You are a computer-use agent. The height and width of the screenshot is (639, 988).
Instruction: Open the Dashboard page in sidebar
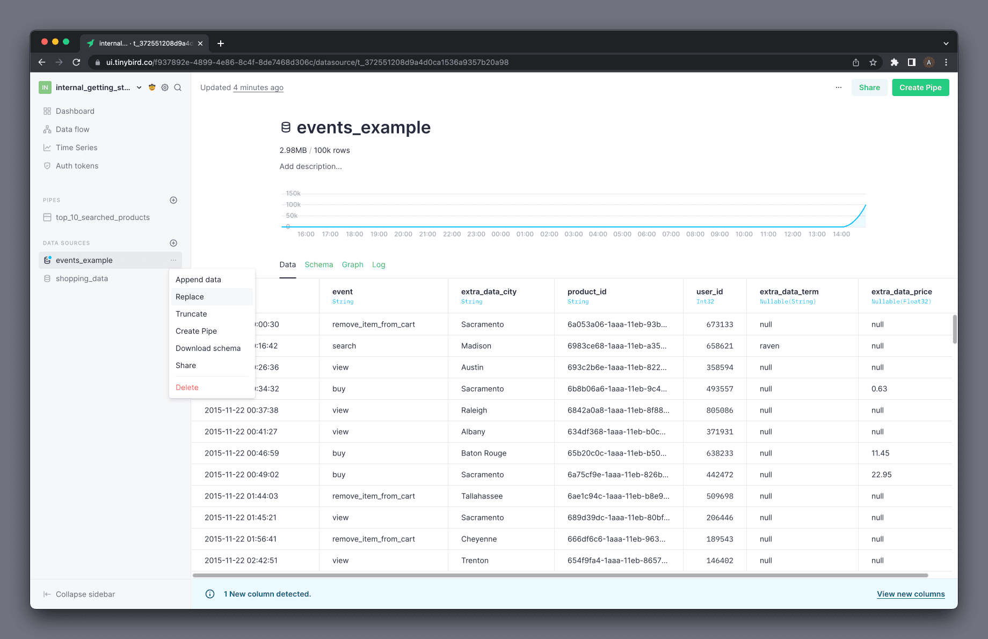pyautogui.click(x=75, y=111)
